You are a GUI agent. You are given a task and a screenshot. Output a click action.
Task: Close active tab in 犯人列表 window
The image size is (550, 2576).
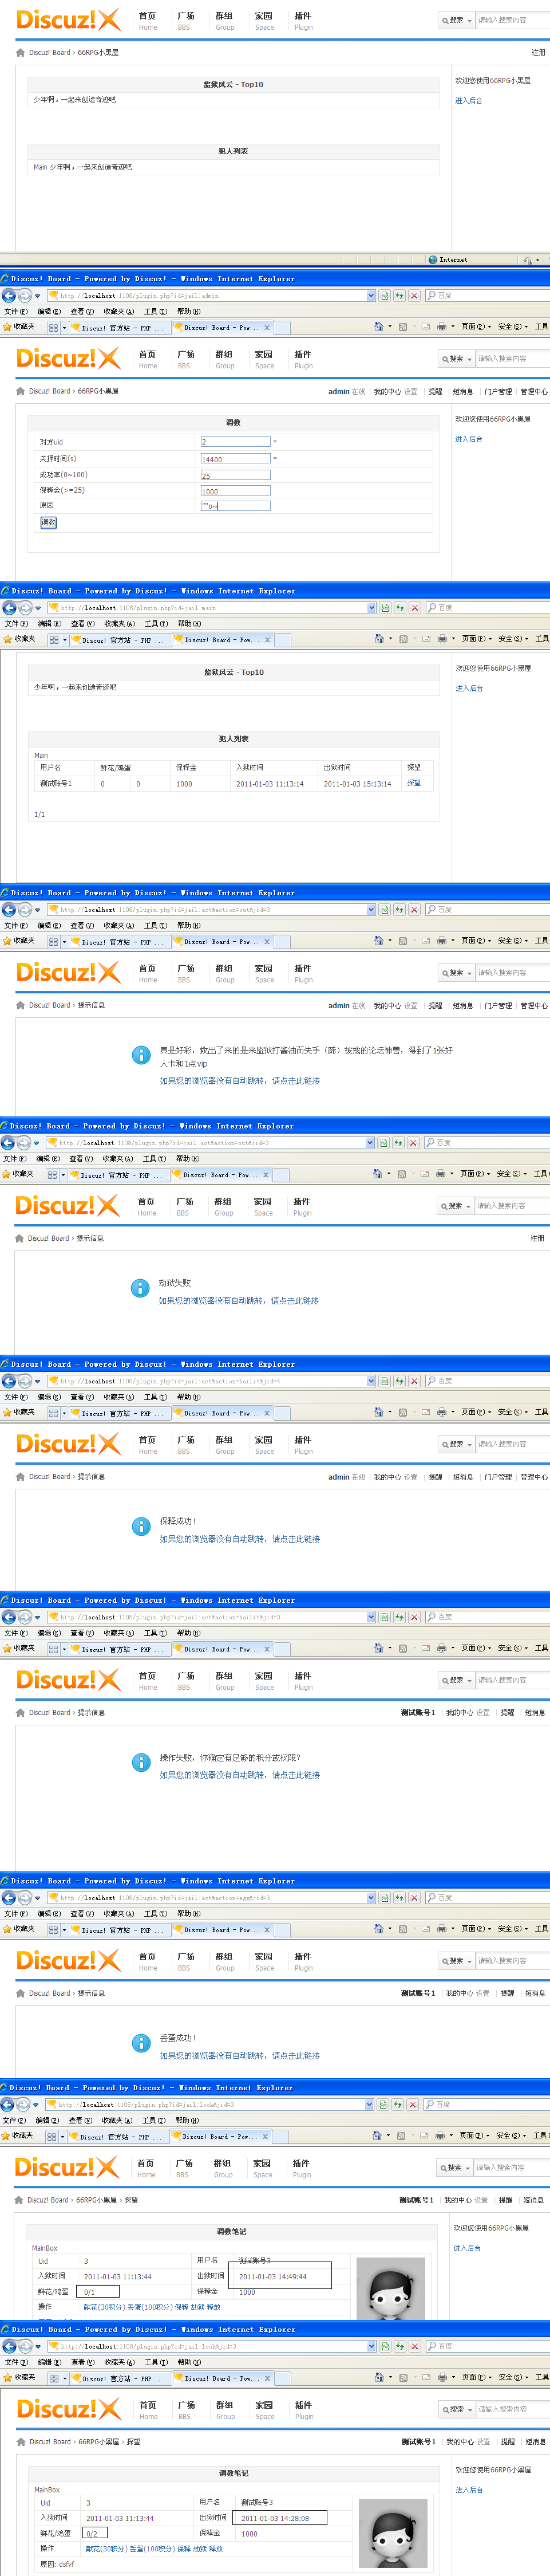coord(267,639)
